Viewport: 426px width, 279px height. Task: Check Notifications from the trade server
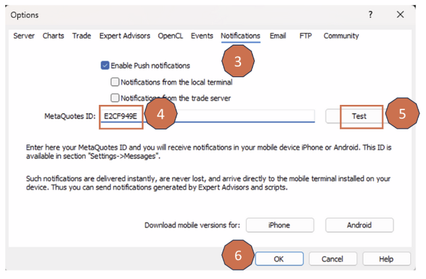(115, 98)
